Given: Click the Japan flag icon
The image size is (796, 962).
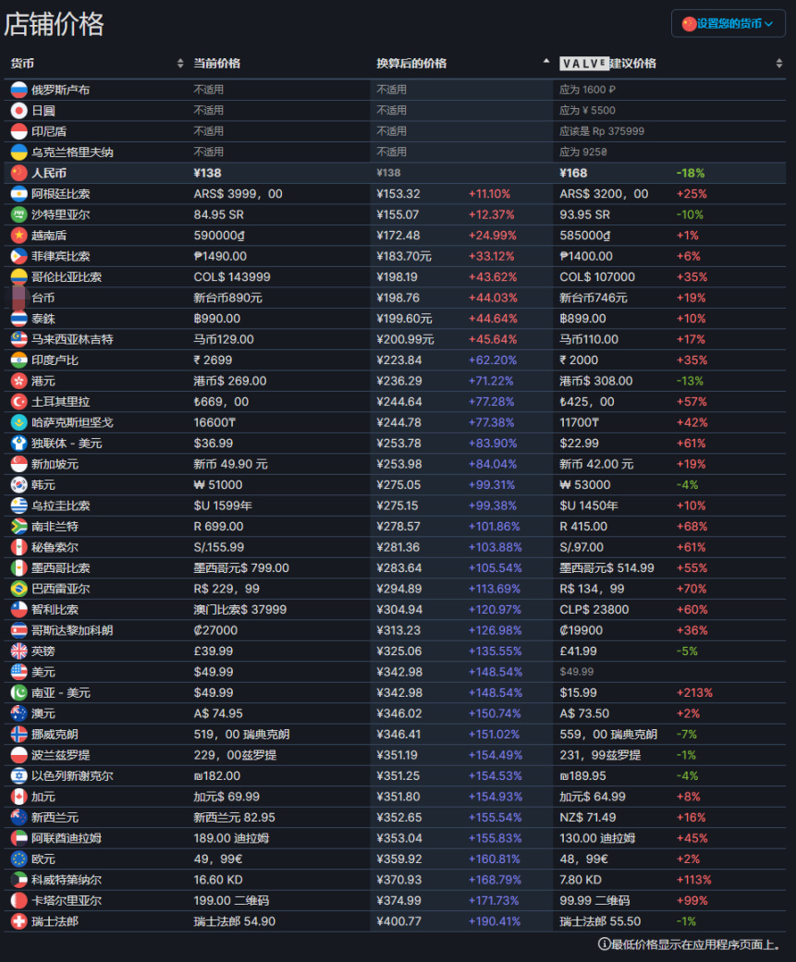Looking at the screenshot, I should point(18,110).
